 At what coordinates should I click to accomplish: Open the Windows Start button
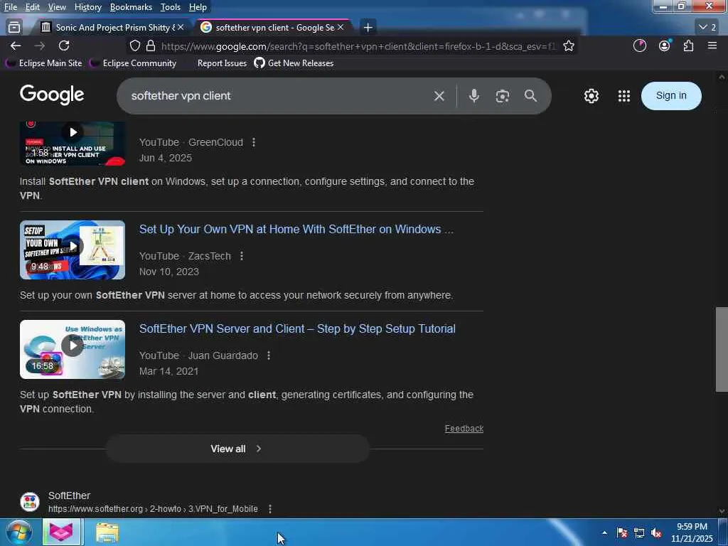(18, 532)
